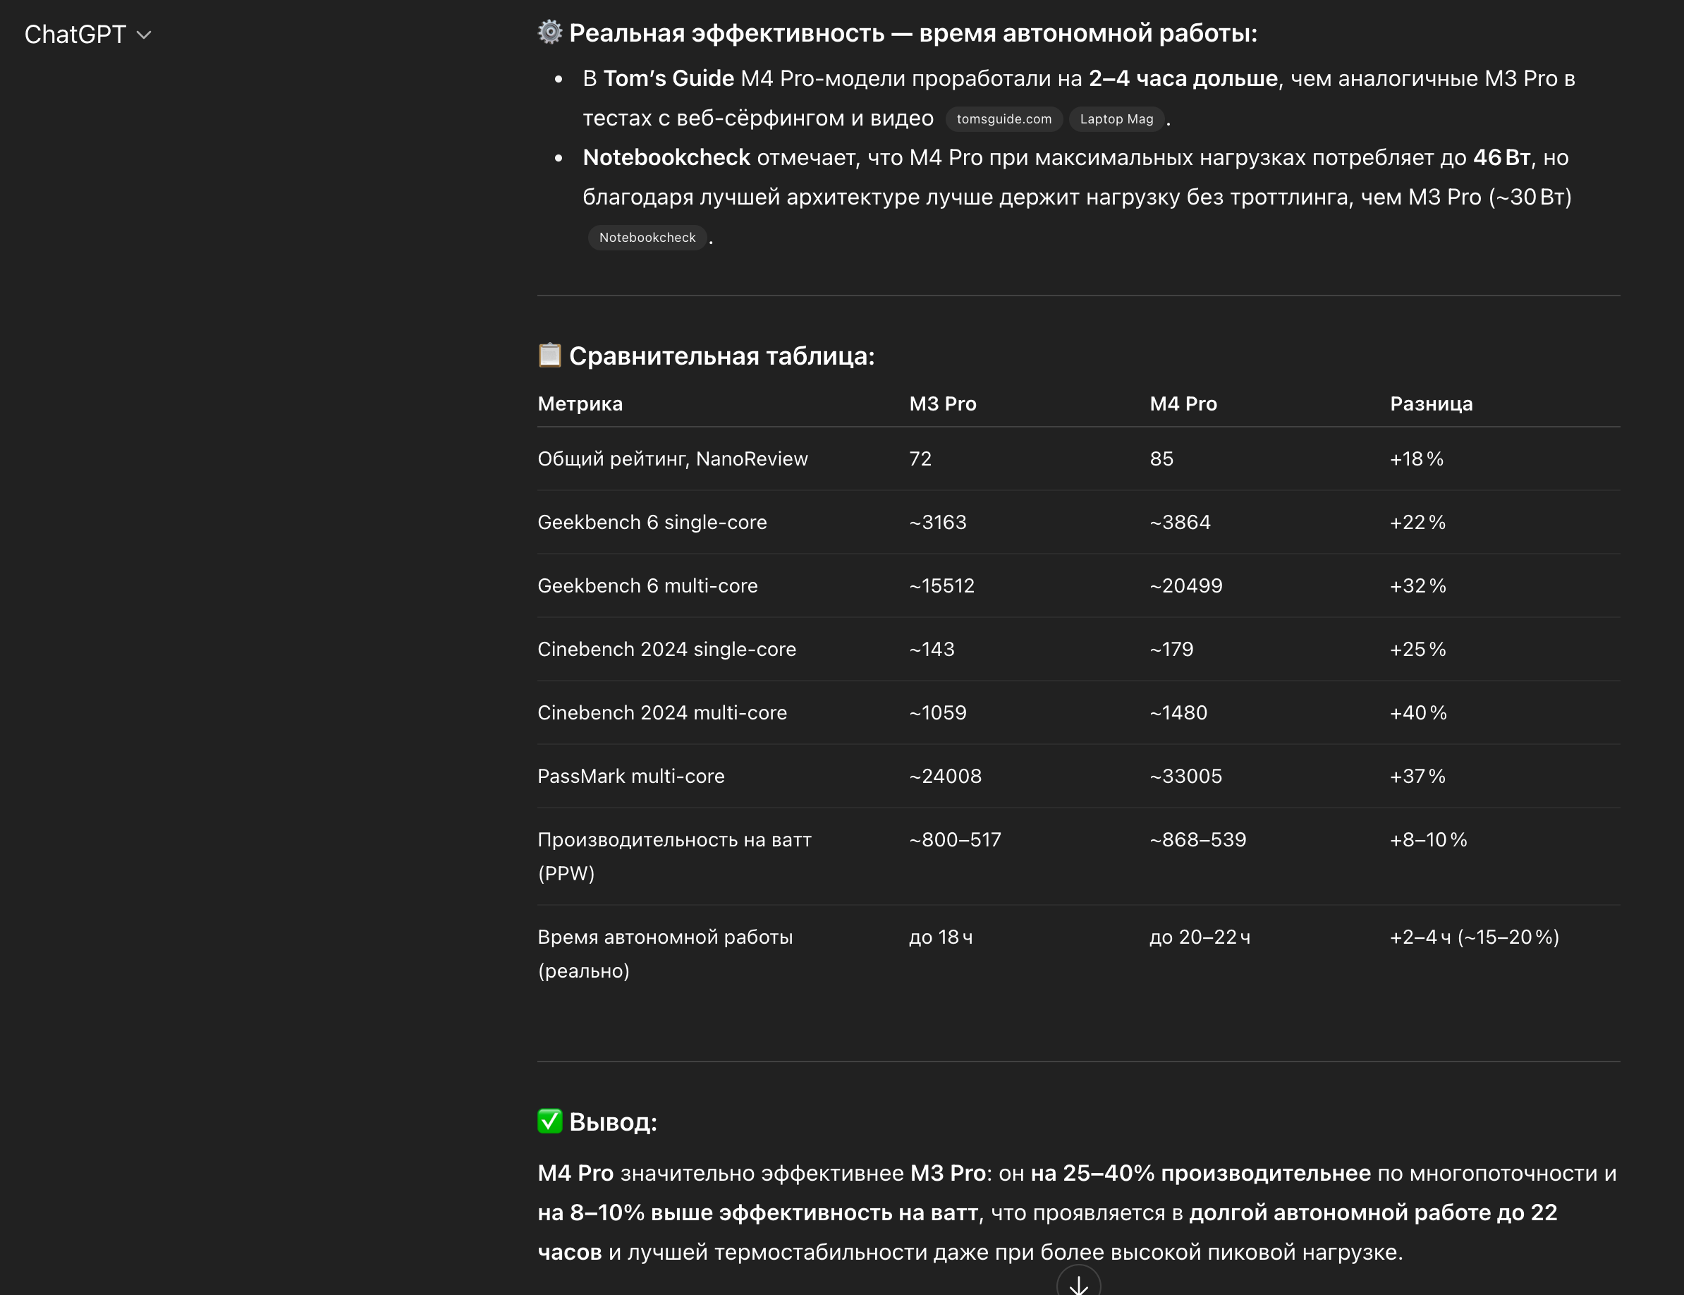Select the Разница column header
The width and height of the screenshot is (1684, 1295).
1430,404
